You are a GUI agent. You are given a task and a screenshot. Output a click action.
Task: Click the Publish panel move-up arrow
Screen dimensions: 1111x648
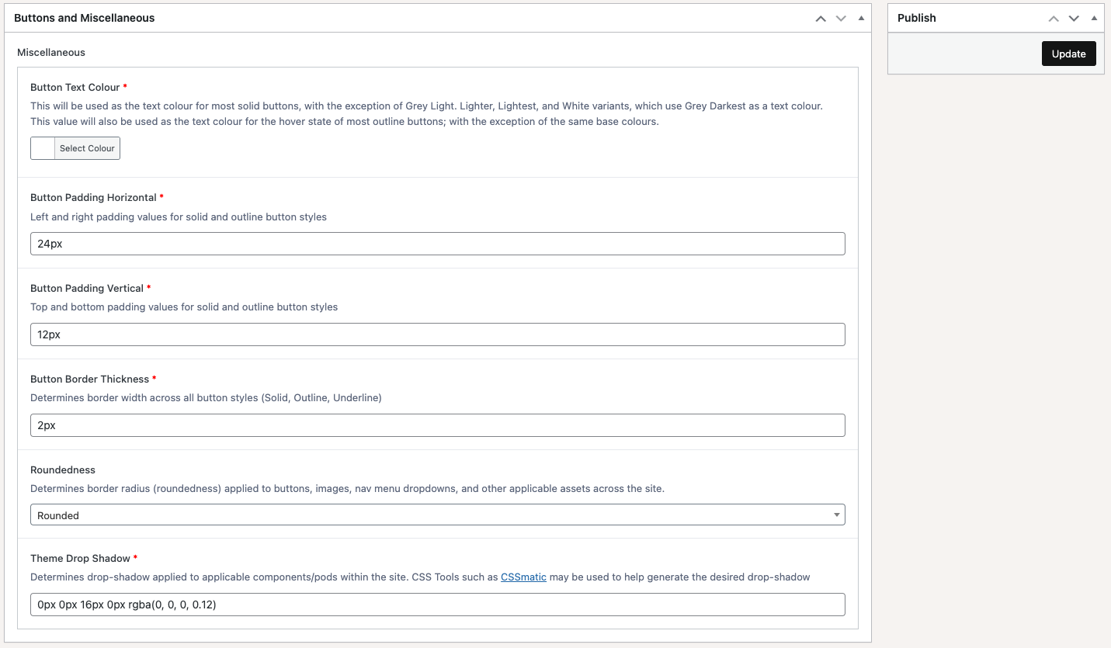coord(1054,19)
